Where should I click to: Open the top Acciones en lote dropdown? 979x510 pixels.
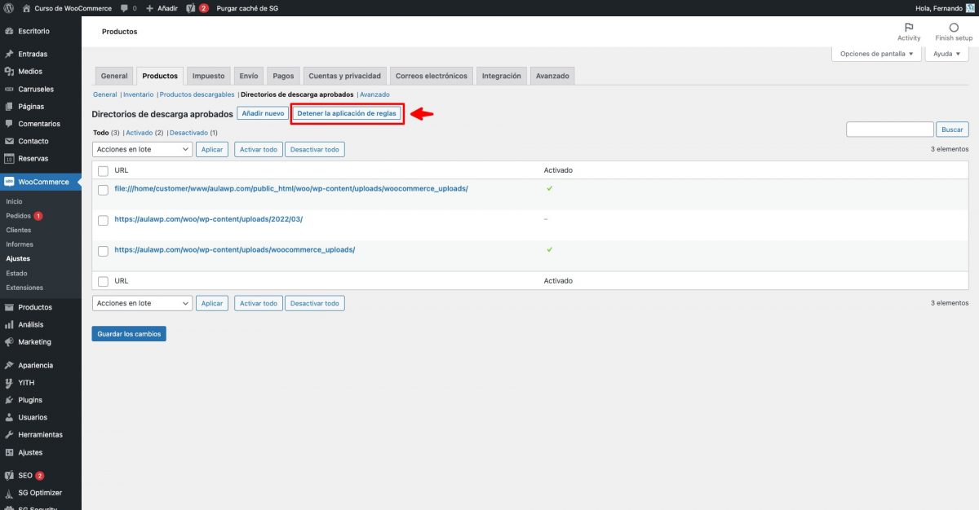[x=142, y=150]
